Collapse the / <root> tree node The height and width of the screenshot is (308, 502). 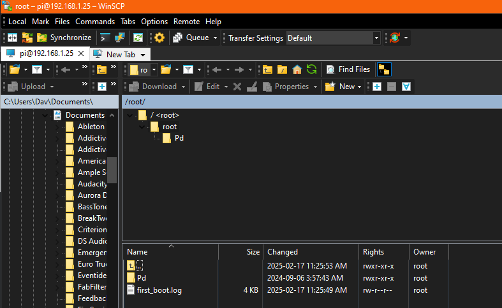pyautogui.click(x=129, y=115)
